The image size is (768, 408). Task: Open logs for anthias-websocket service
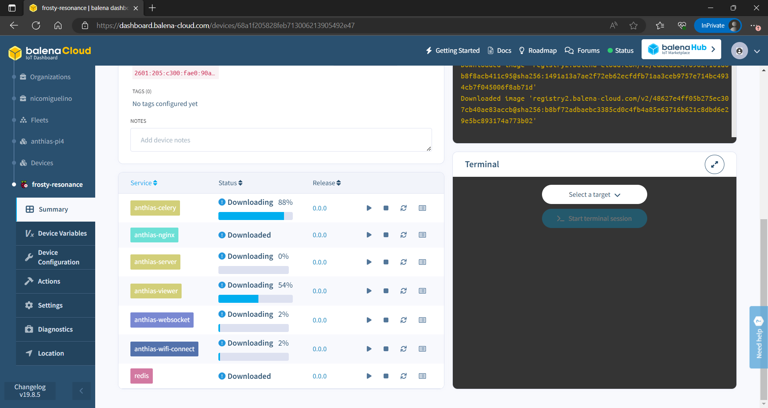422,320
